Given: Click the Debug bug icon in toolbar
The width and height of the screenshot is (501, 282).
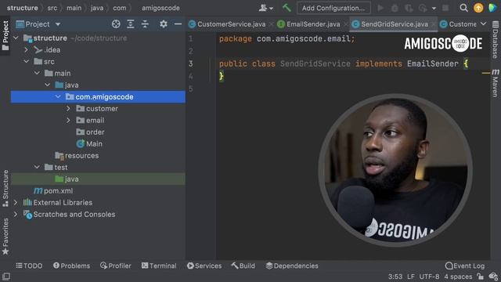Looking at the screenshot, I should click(x=395, y=8).
